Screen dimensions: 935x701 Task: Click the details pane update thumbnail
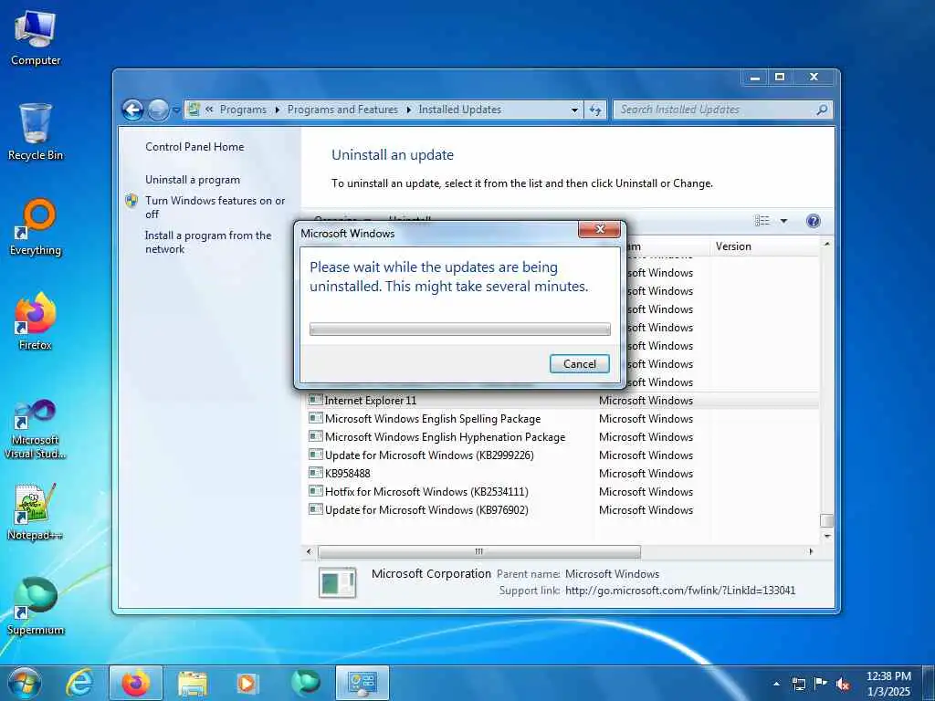[338, 582]
